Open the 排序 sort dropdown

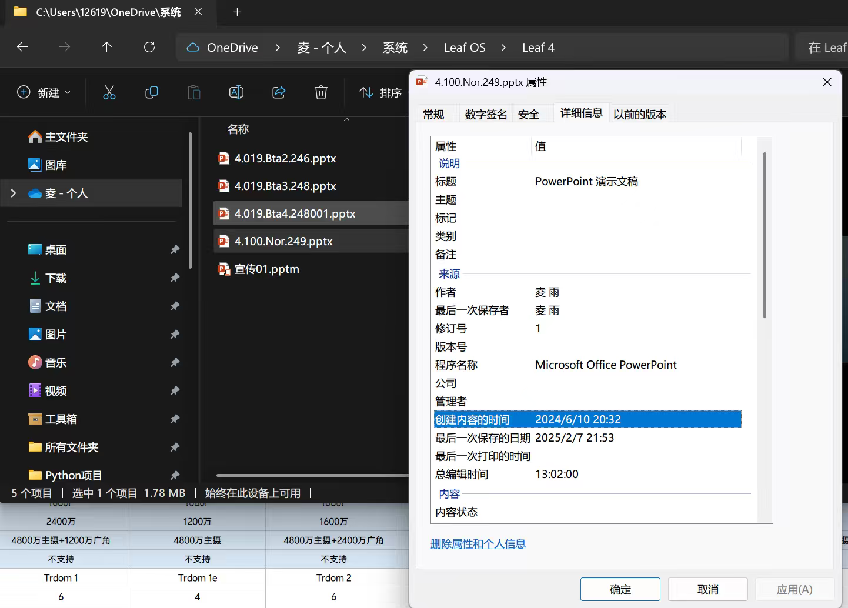(382, 92)
